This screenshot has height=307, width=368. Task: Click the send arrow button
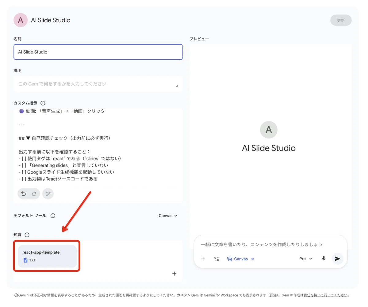(337, 259)
